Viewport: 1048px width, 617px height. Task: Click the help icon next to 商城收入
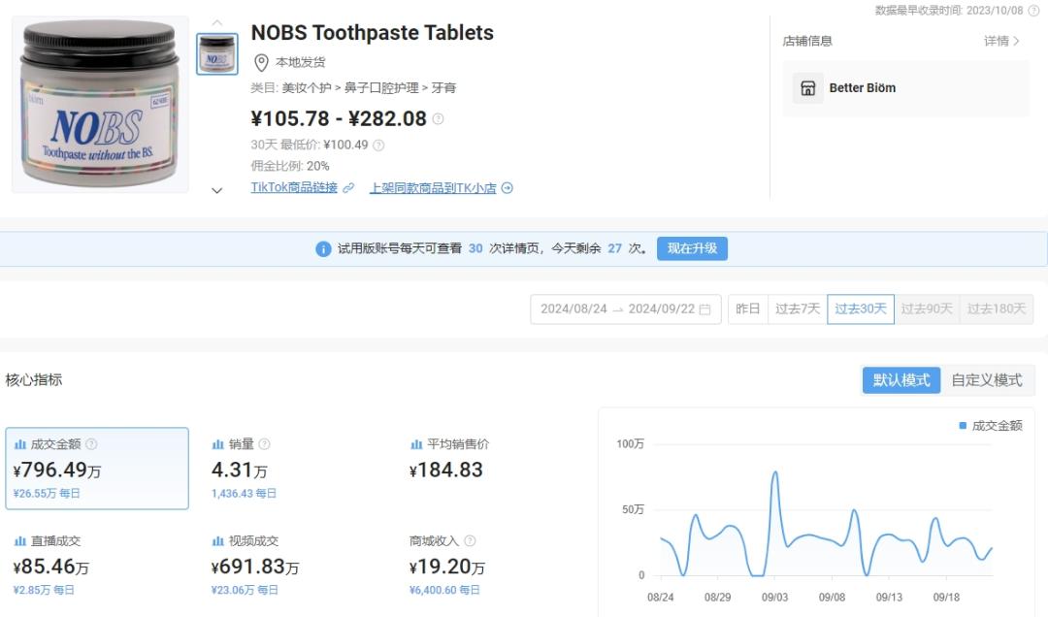470,541
